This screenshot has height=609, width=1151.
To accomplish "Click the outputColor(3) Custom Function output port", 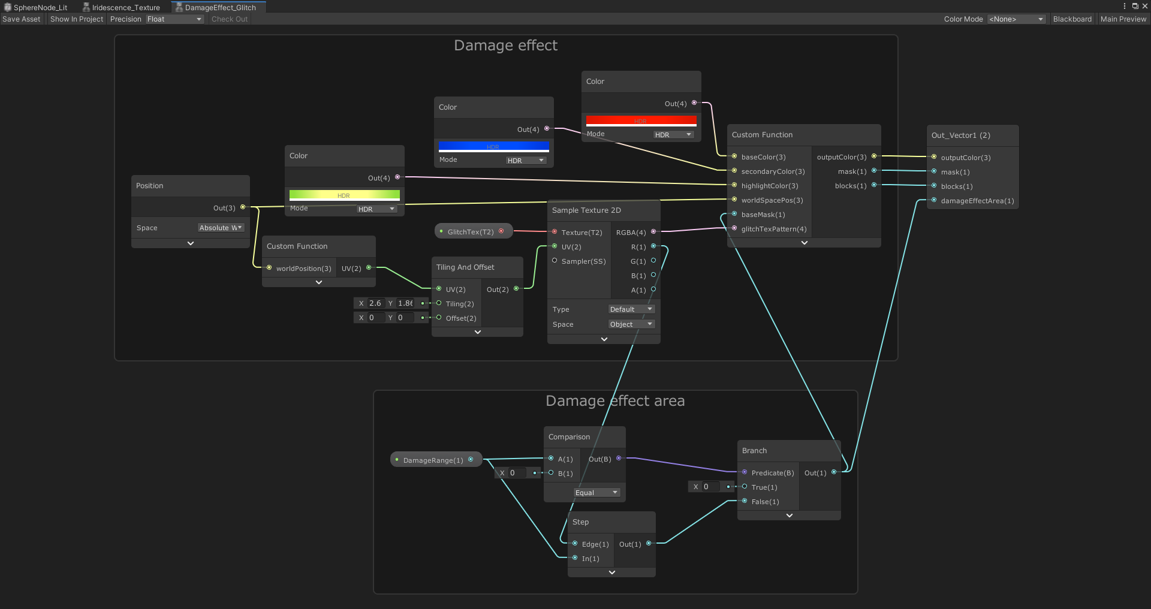I will [x=874, y=156].
